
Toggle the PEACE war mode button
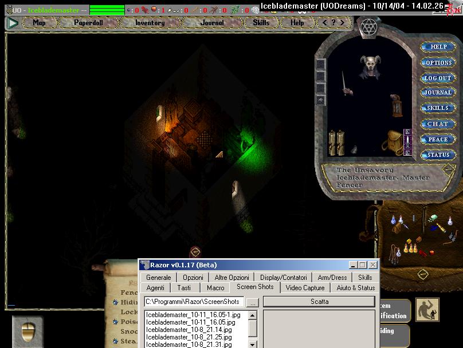point(438,139)
